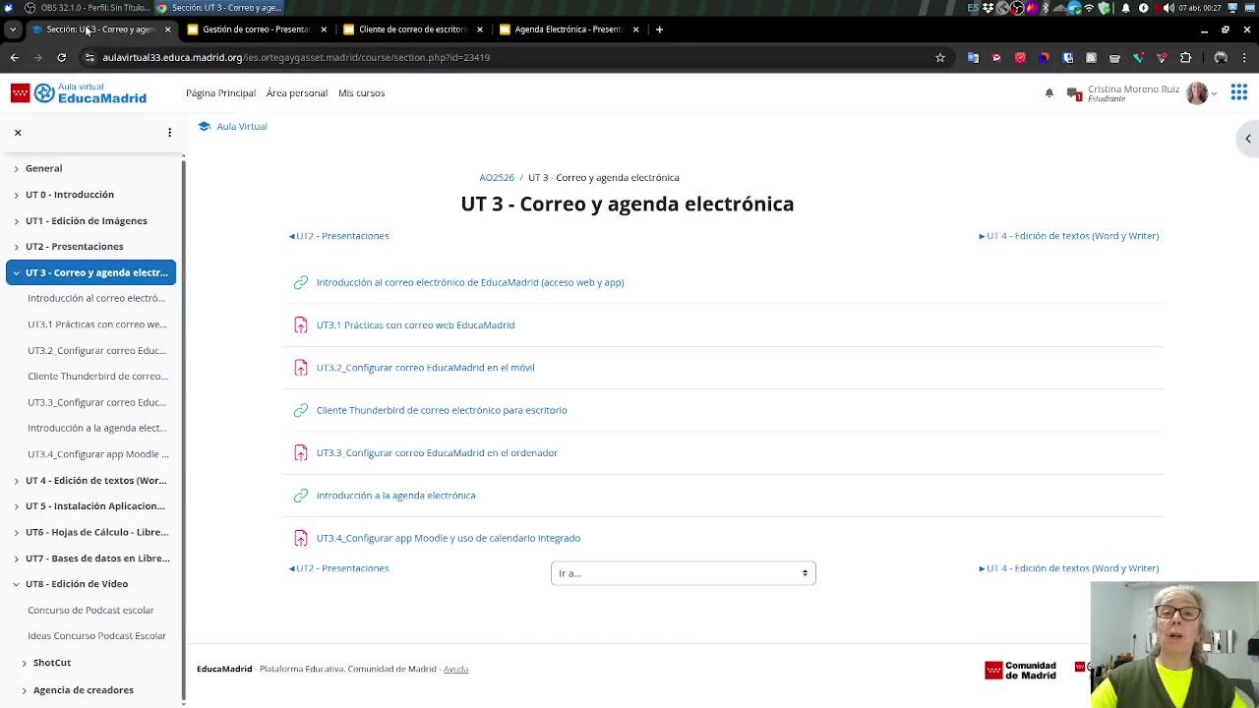Go to previous section UT2 at bottom
This screenshot has width=1259, height=708.
pos(338,568)
